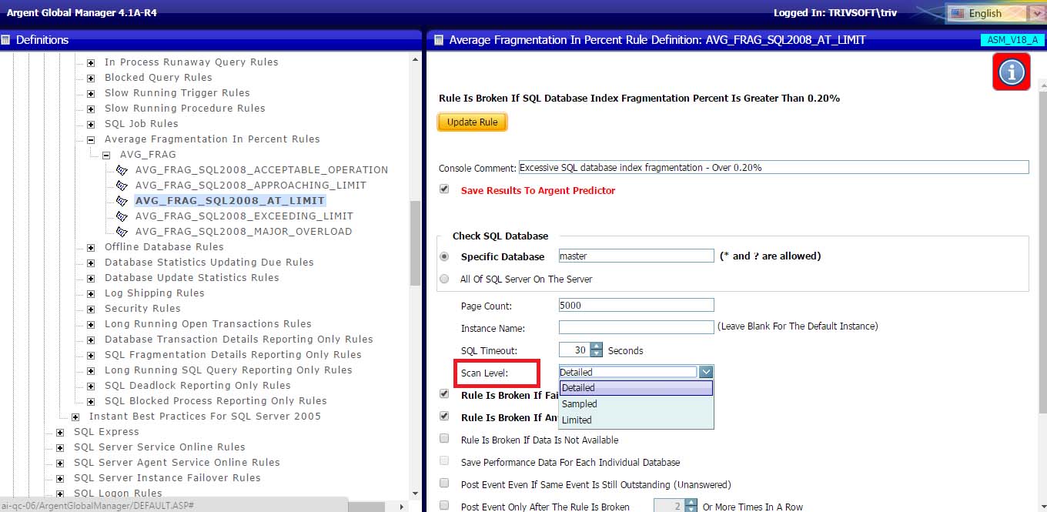Click the US flag language icon
Image resolution: width=1047 pixels, height=512 pixels.
958,13
